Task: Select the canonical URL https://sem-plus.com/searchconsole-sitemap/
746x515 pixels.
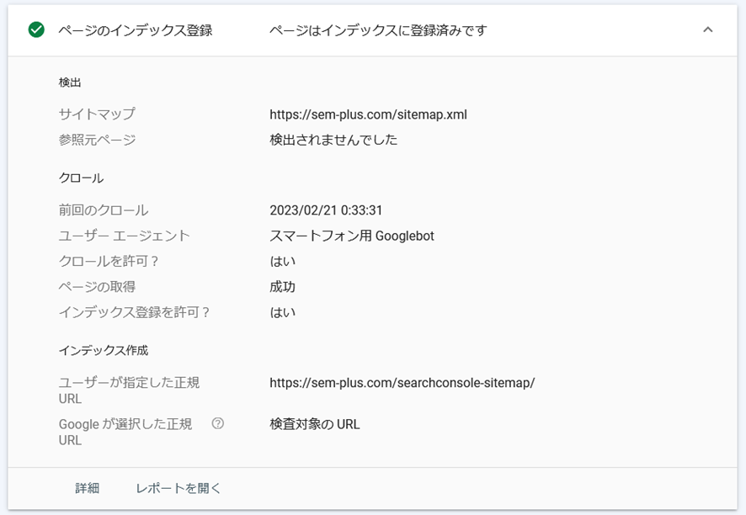Action: click(x=402, y=383)
